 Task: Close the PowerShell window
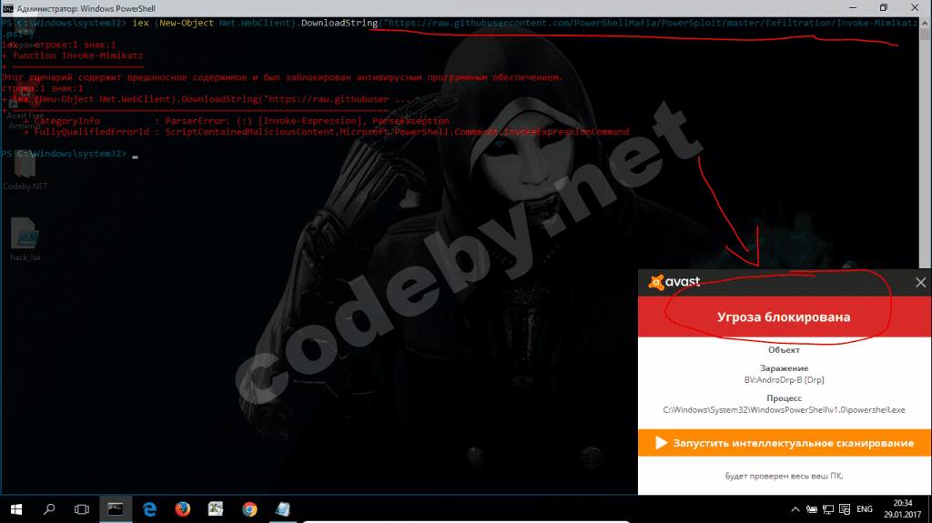click(915, 8)
